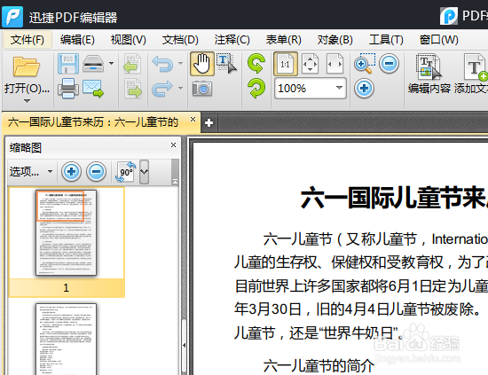Click the 编辑内容 tool
The image size is (488, 375).
[429, 74]
